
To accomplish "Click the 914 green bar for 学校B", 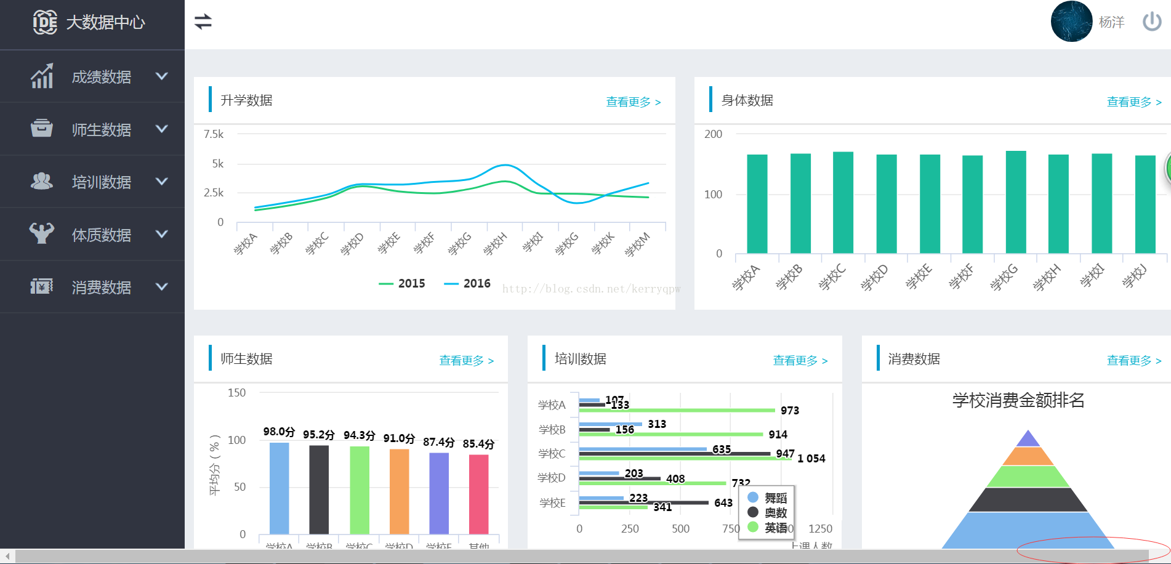I will (x=671, y=434).
